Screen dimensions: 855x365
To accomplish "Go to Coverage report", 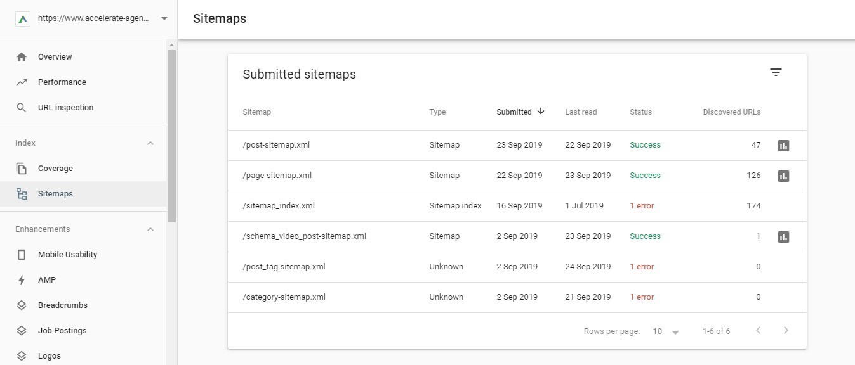I will click(55, 169).
